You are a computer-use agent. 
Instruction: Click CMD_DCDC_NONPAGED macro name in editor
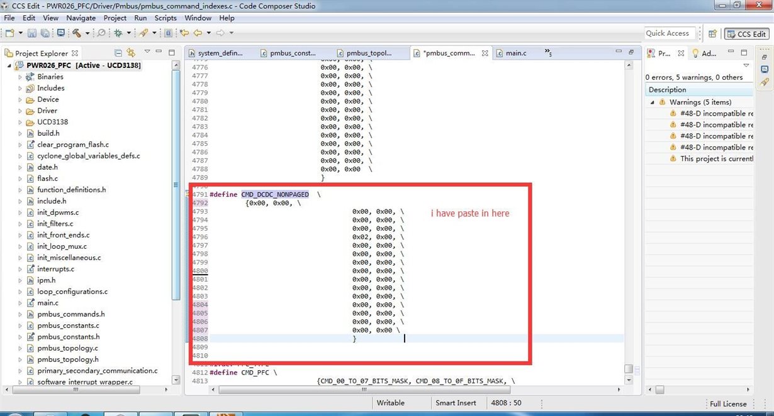point(275,194)
